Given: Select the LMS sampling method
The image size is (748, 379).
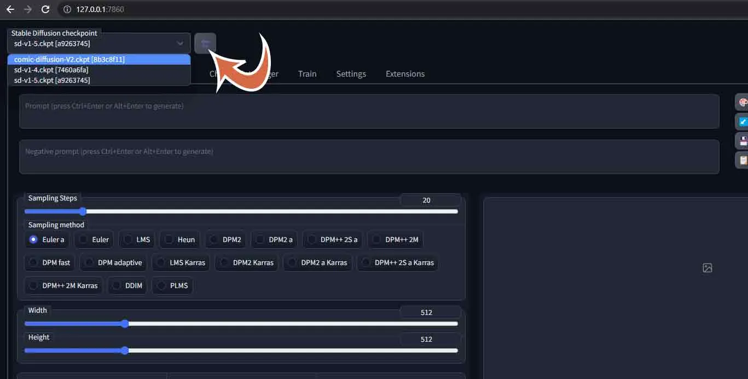Looking at the screenshot, I should click(137, 239).
